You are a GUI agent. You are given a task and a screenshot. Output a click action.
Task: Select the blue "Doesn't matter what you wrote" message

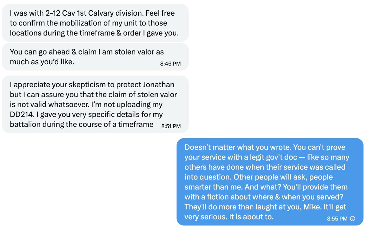[x=270, y=182]
